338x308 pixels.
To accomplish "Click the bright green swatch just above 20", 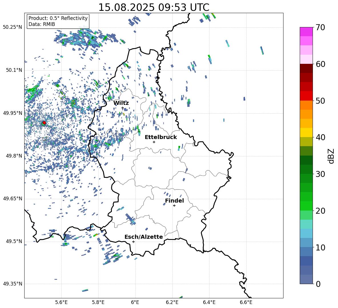I will (x=306, y=206).
